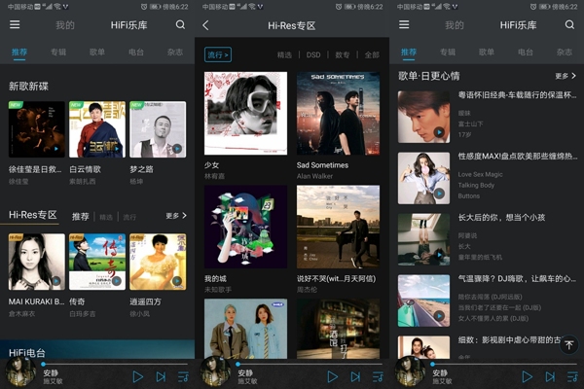Screen dimensions: 584x389
Task: Open 流行 category dropdown in Hi-Res专区
Action: (218, 54)
